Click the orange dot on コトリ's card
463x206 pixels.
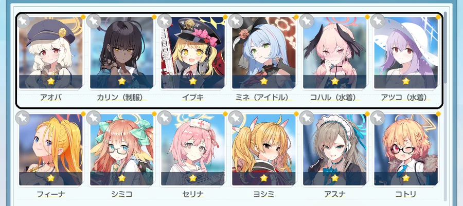438,114
